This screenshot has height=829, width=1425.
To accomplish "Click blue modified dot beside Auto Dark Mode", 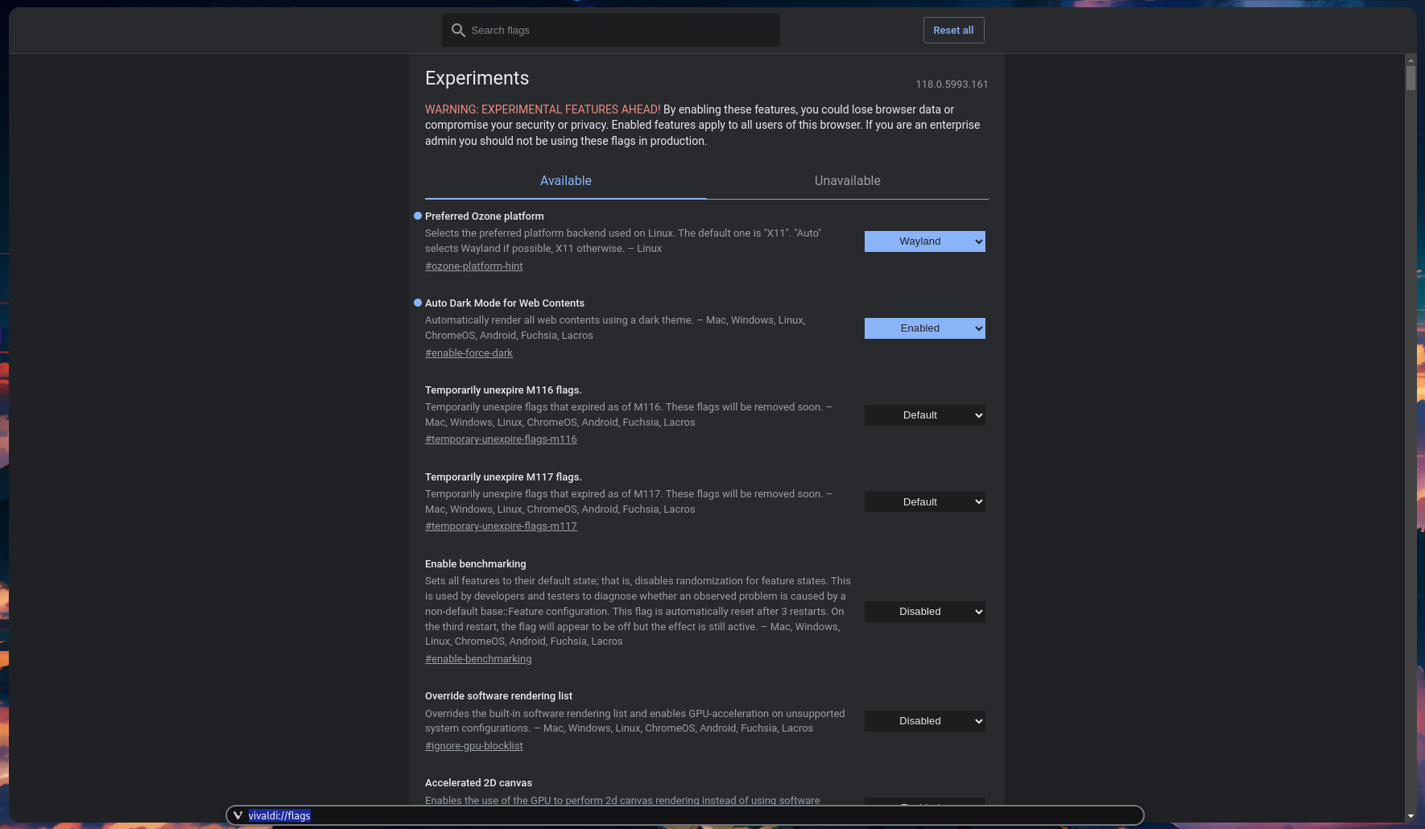I will (x=418, y=303).
